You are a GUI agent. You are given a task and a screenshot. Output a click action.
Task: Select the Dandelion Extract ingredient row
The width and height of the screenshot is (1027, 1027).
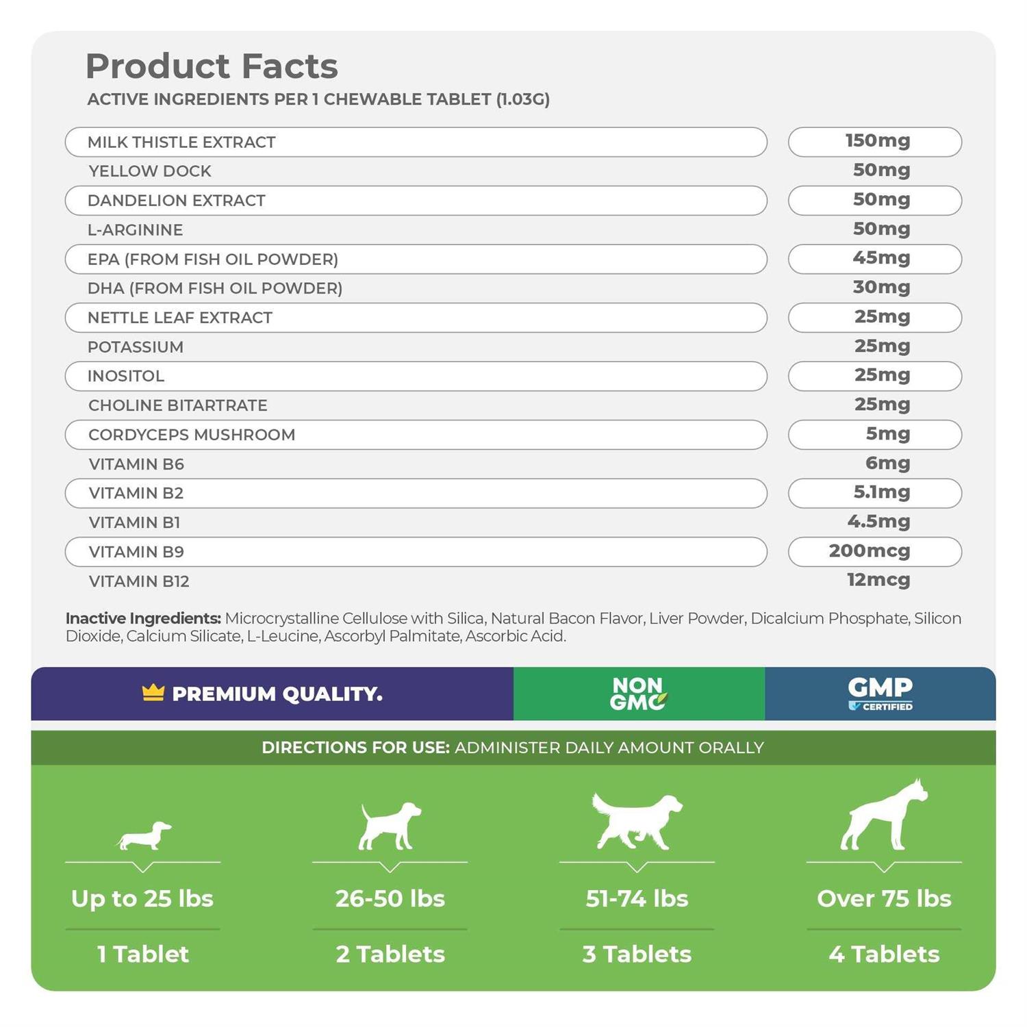(x=416, y=201)
